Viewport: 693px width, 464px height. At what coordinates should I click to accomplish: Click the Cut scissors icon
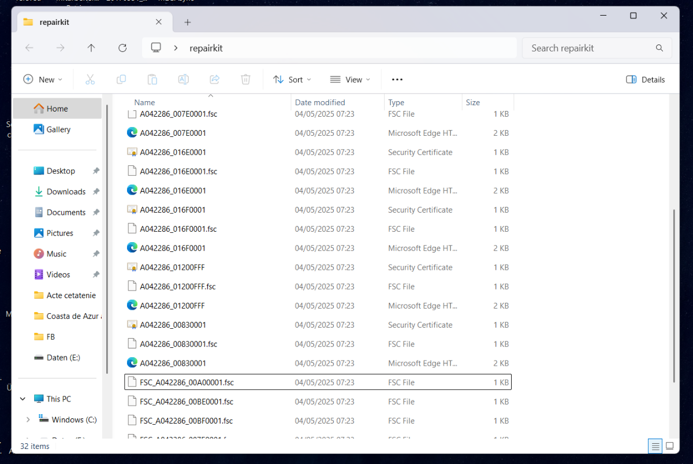click(x=90, y=80)
